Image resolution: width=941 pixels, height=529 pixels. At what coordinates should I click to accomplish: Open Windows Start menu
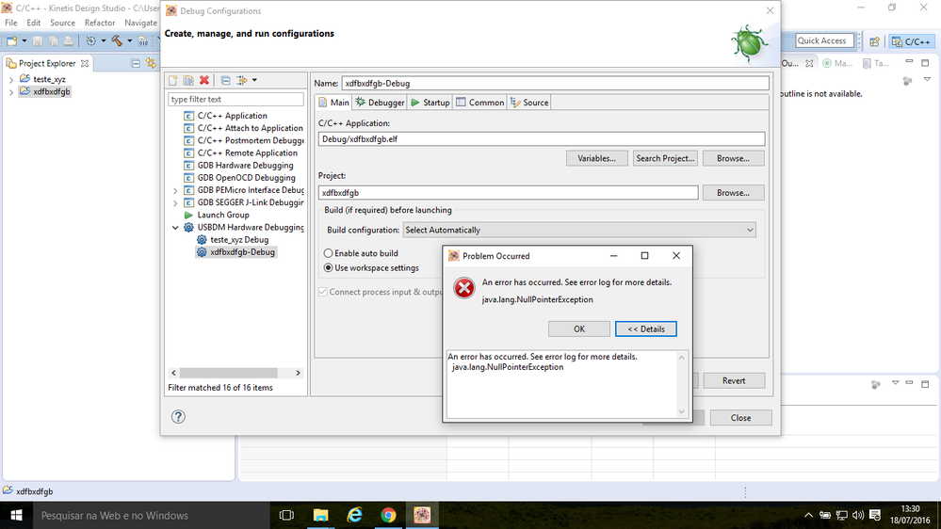point(16,515)
